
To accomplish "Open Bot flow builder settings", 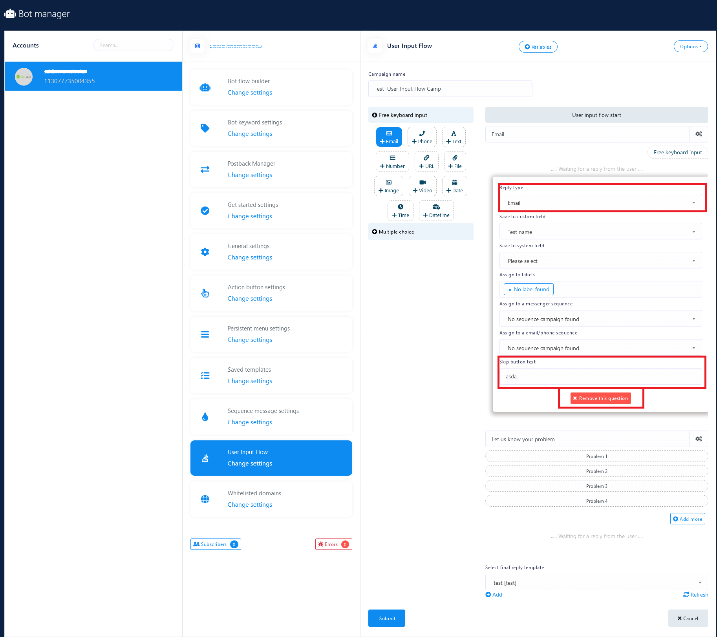I will pyautogui.click(x=250, y=93).
